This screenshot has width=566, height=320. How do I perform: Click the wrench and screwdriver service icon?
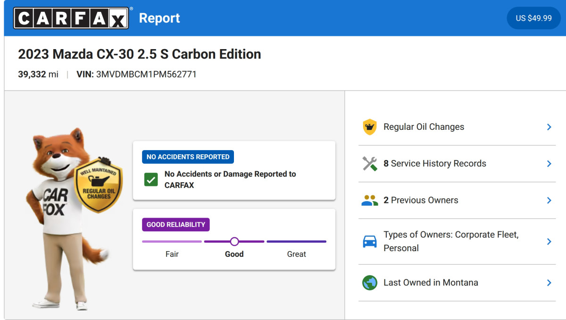coord(370,164)
